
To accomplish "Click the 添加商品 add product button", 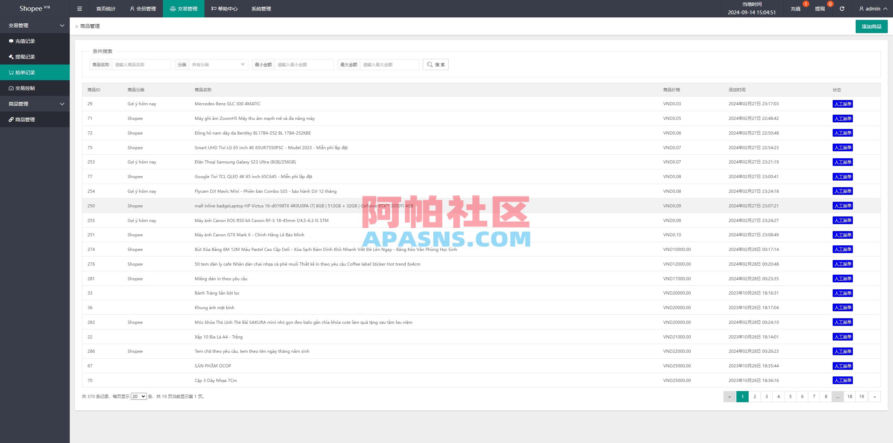I will (871, 26).
